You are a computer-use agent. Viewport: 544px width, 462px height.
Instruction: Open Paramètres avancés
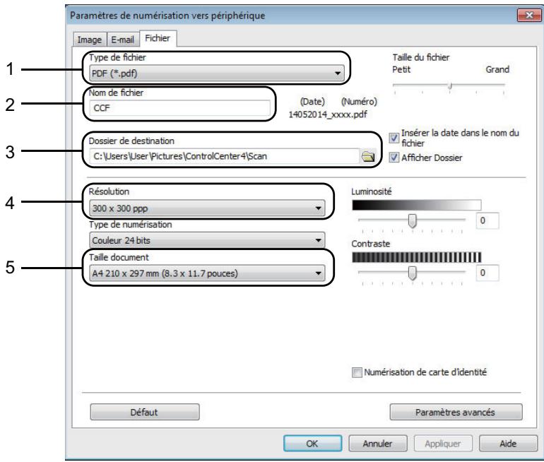click(456, 412)
